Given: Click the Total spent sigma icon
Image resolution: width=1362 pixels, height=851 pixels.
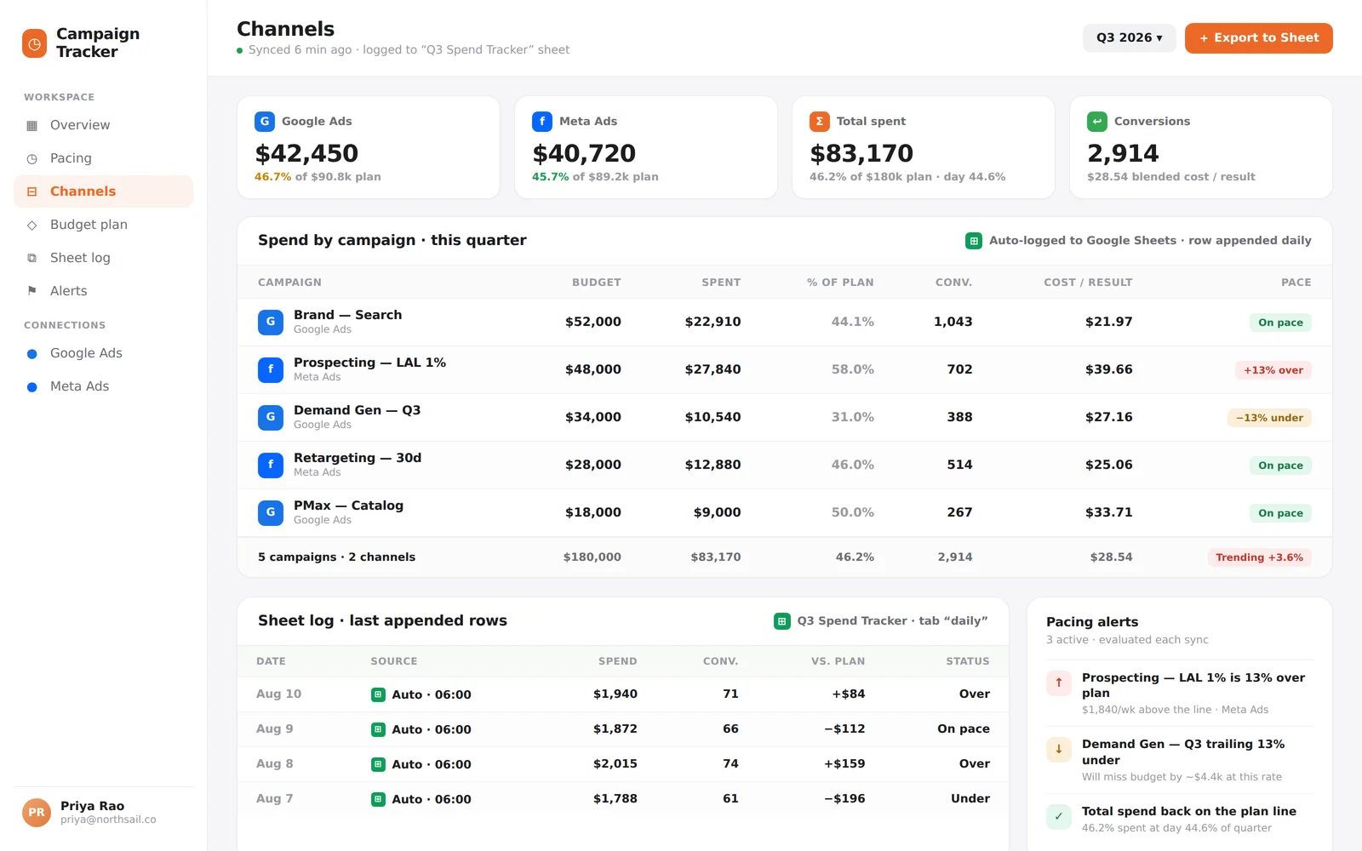Looking at the screenshot, I should (x=820, y=122).
